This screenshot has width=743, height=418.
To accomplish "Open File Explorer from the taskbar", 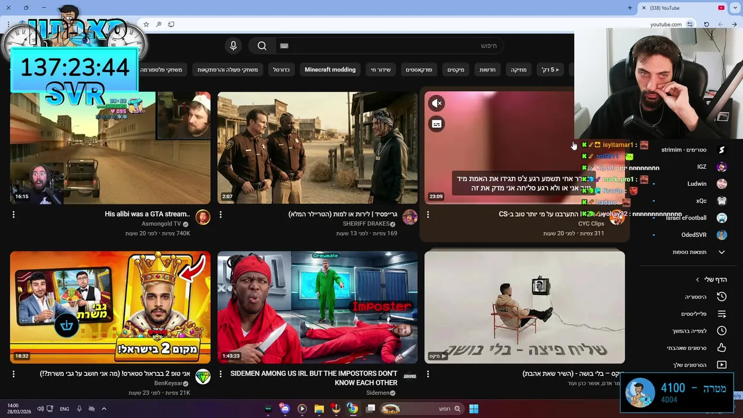I will 319,409.
